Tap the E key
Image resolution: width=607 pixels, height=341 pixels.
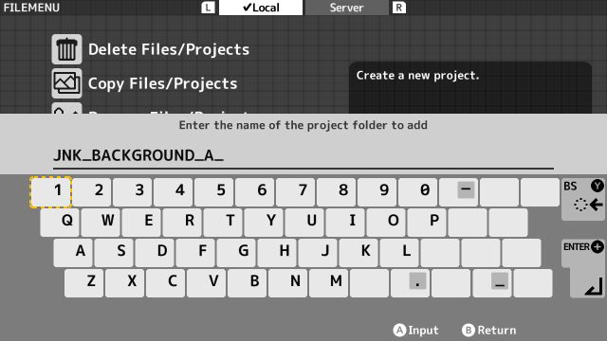[141, 223]
